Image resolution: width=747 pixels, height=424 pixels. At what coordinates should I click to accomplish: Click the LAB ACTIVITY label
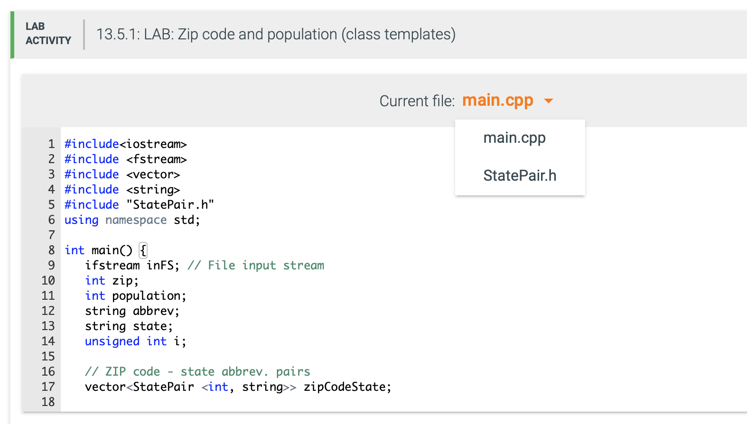[48, 34]
